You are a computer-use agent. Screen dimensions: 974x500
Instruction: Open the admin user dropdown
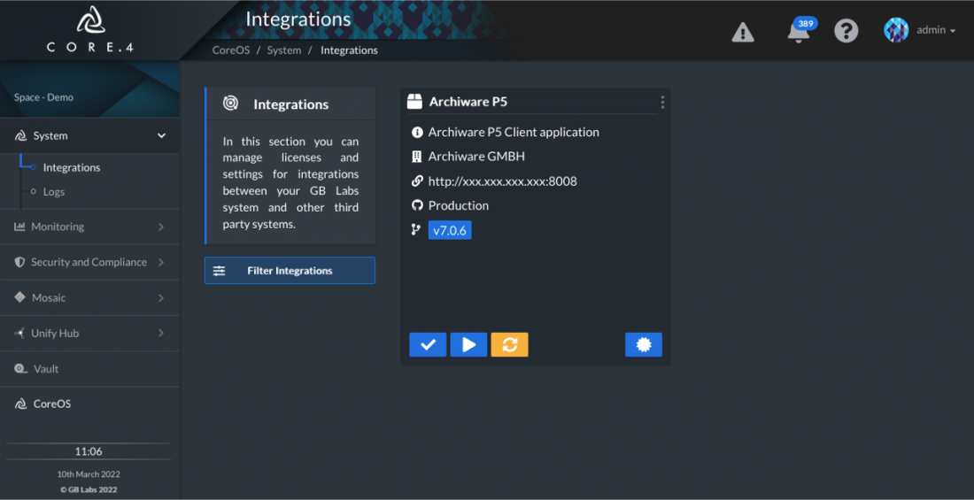[x=936, y=30]
